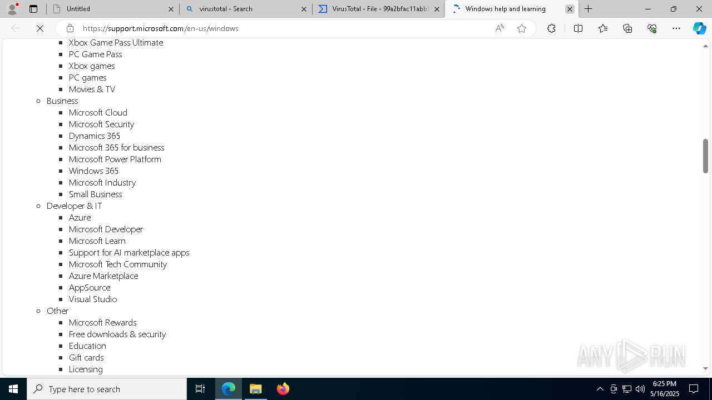Show hidden system tray icons
This screenshot has height=400, width=712.
[x=600, y=389]
